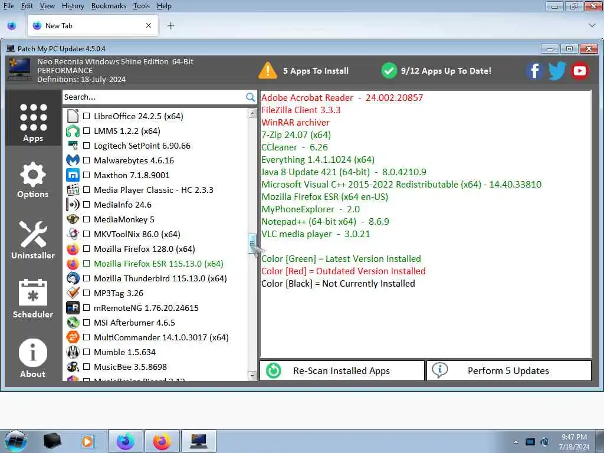The width and height of the screenshot is (604, 453).
Task: Open the File menu
Action: (x=8, y=6)
